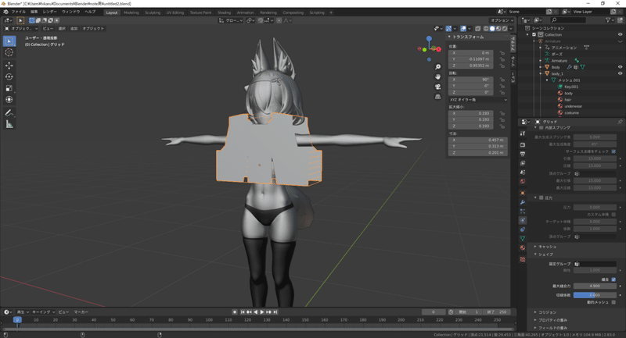Open the timeline キーイング menu
The width and height of the screenshot is (626, 338).
tap(43, 312)
